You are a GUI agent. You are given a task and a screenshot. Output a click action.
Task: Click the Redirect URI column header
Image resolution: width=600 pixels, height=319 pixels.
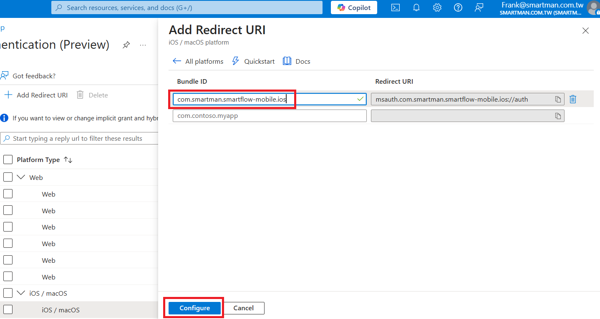tap(394, 81)
